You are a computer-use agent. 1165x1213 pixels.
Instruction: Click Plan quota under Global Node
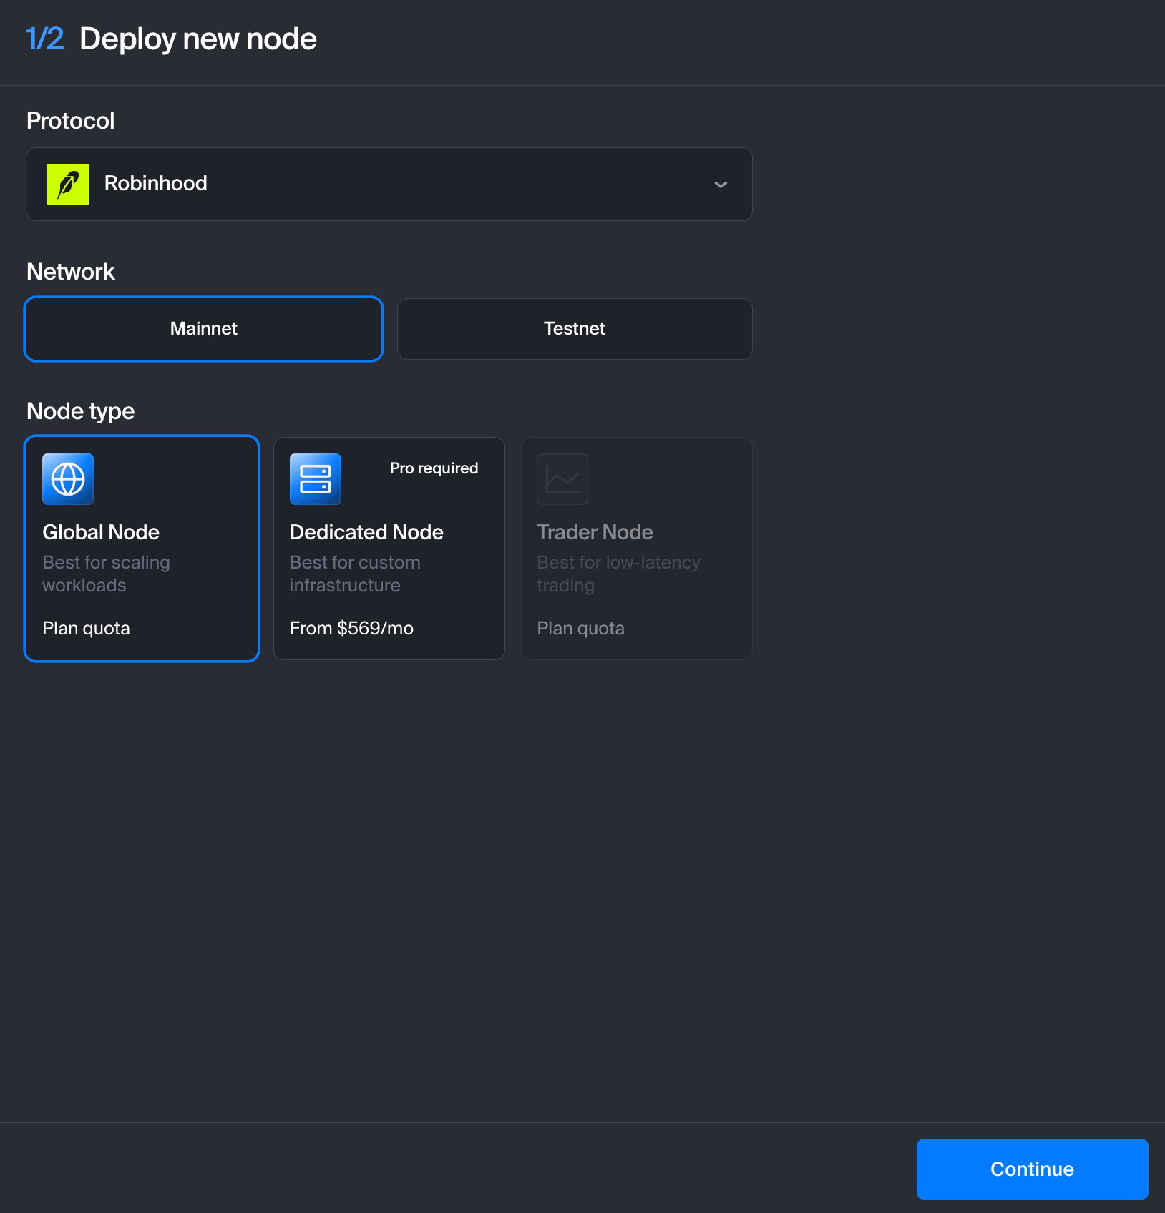(86, 628)
